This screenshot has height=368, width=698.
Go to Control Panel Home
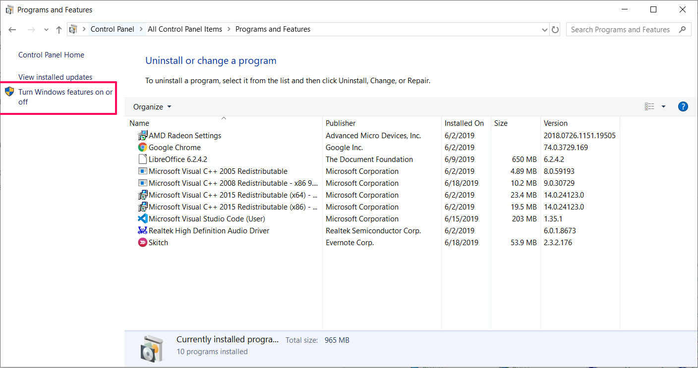(x=51, y=55)
